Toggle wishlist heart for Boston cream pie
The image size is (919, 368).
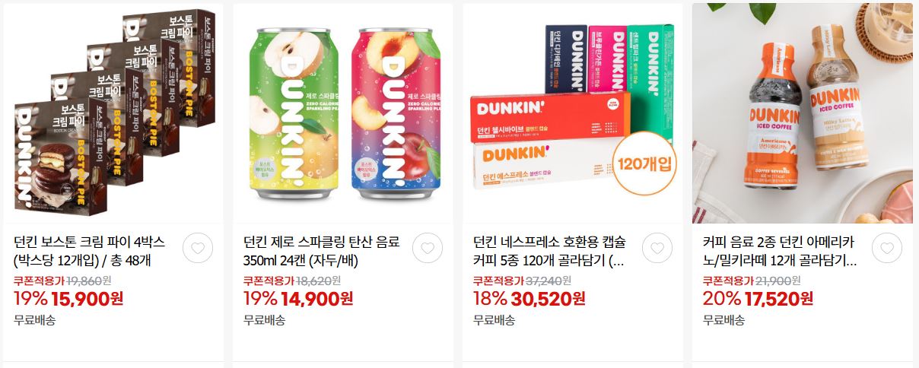tap(198, 249)
